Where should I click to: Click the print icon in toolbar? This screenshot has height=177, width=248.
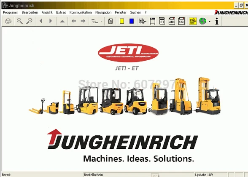pyautogui.click(x=8, y=21)
